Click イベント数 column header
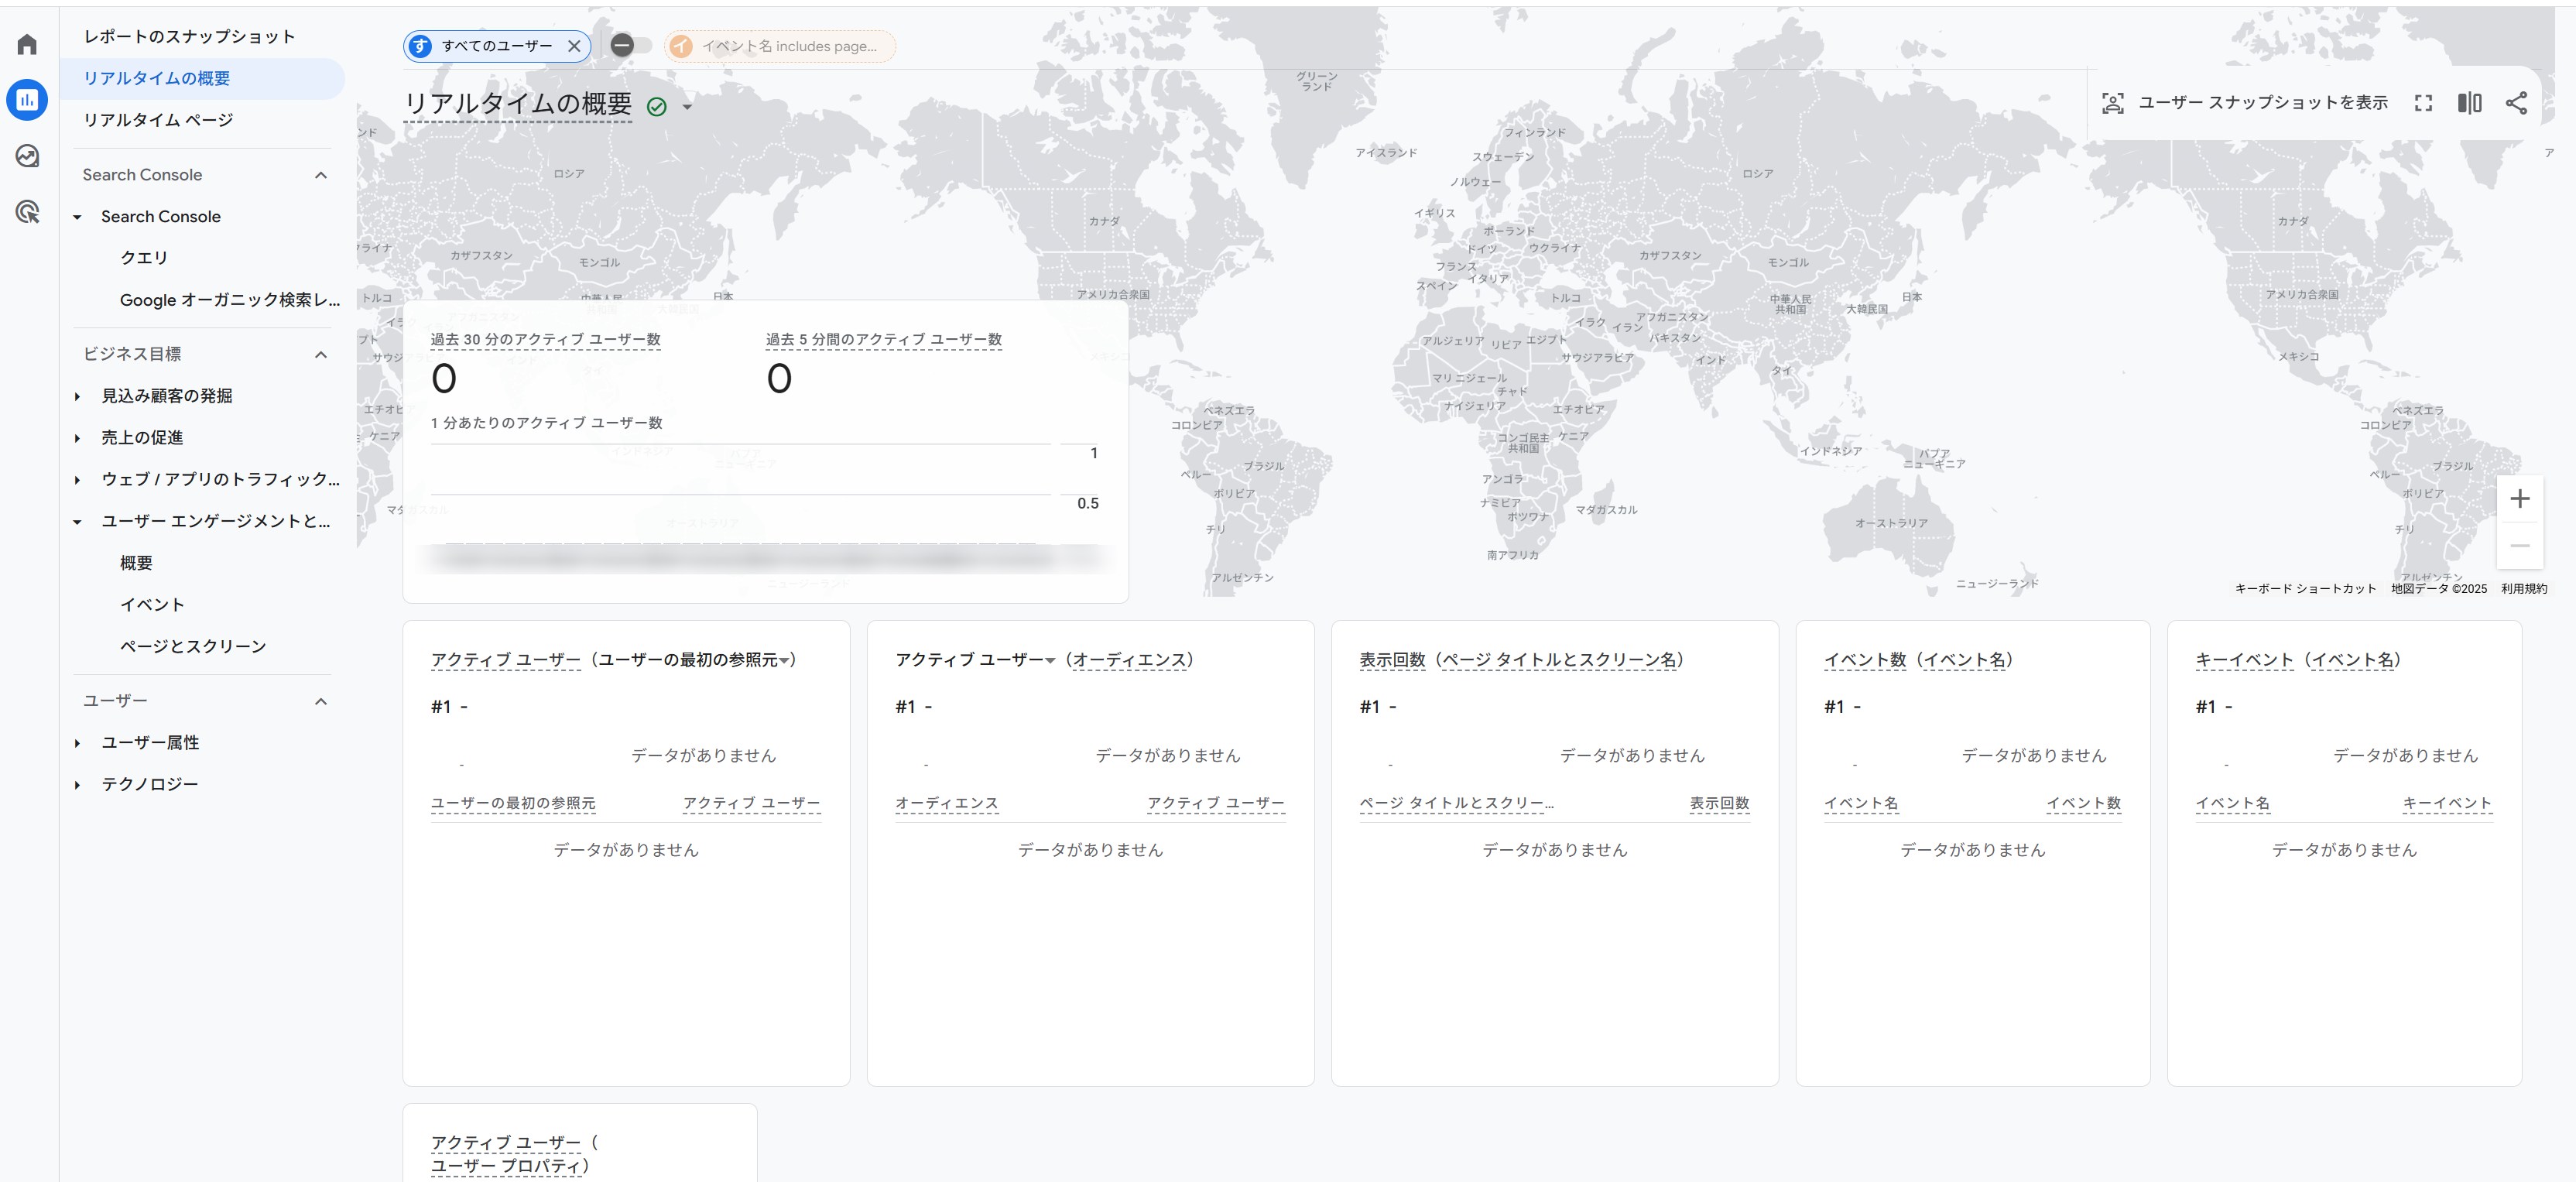2576x1182 pixels. (2083, 803)
